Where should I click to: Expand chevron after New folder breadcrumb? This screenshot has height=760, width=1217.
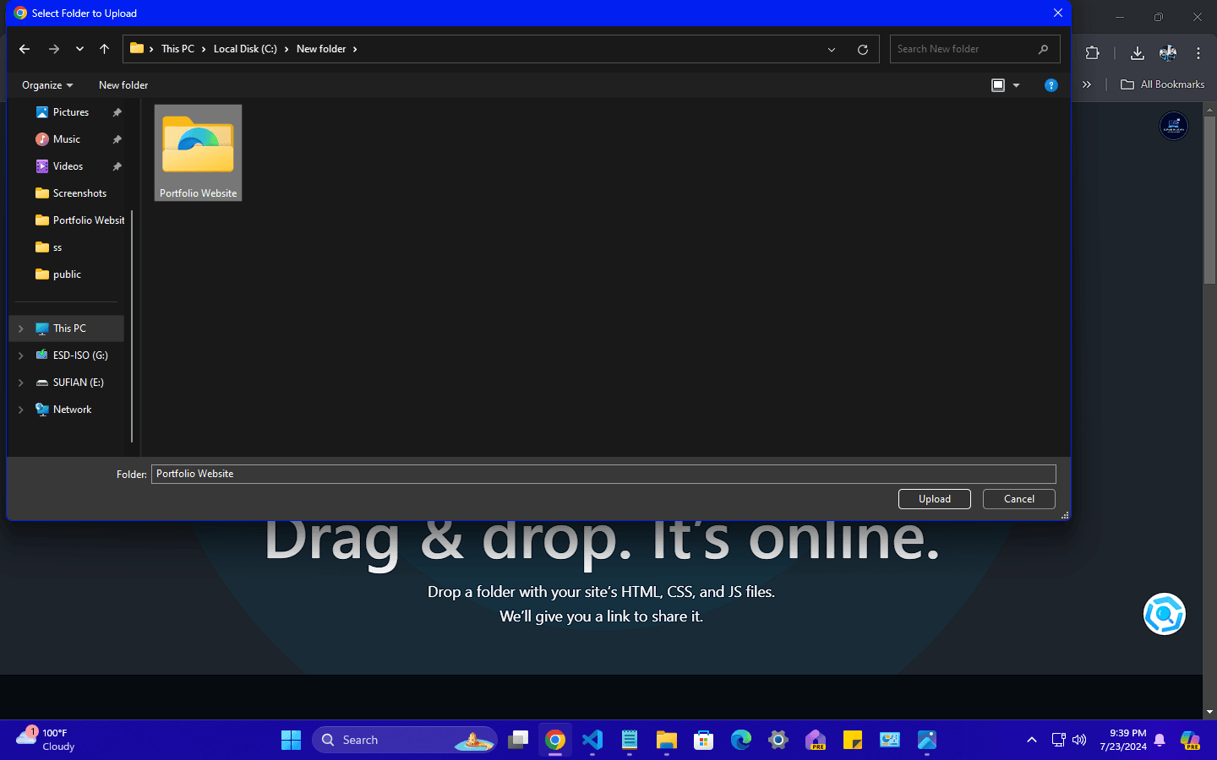[355, 49]
